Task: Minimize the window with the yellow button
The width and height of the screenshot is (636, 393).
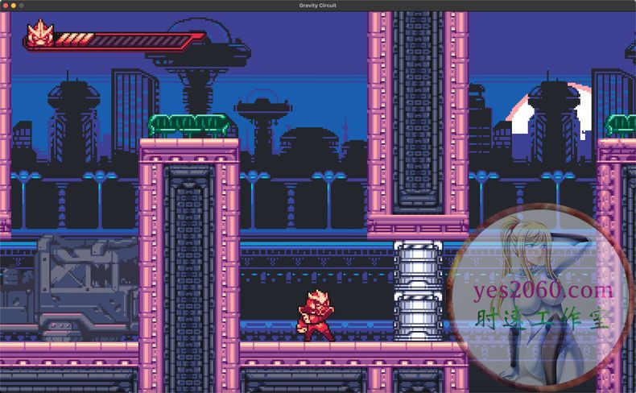Action: coord(13,5)
